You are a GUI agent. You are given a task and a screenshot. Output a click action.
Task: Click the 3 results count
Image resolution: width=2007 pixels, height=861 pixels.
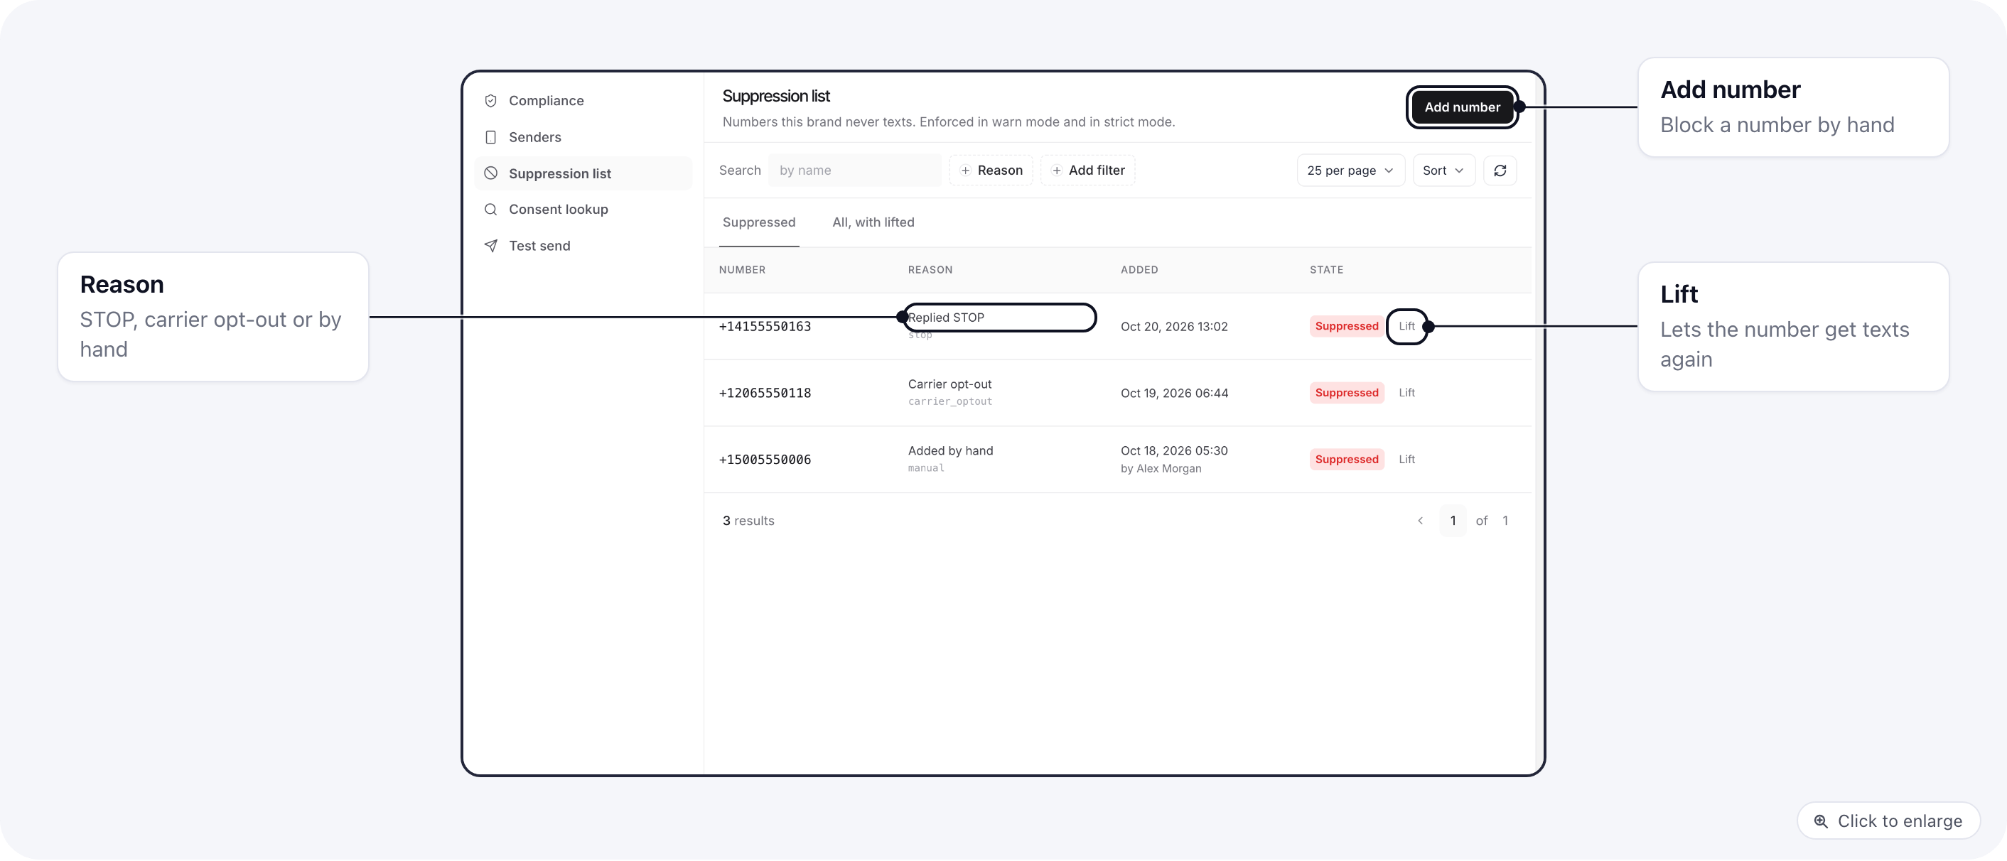coord(748,521)
